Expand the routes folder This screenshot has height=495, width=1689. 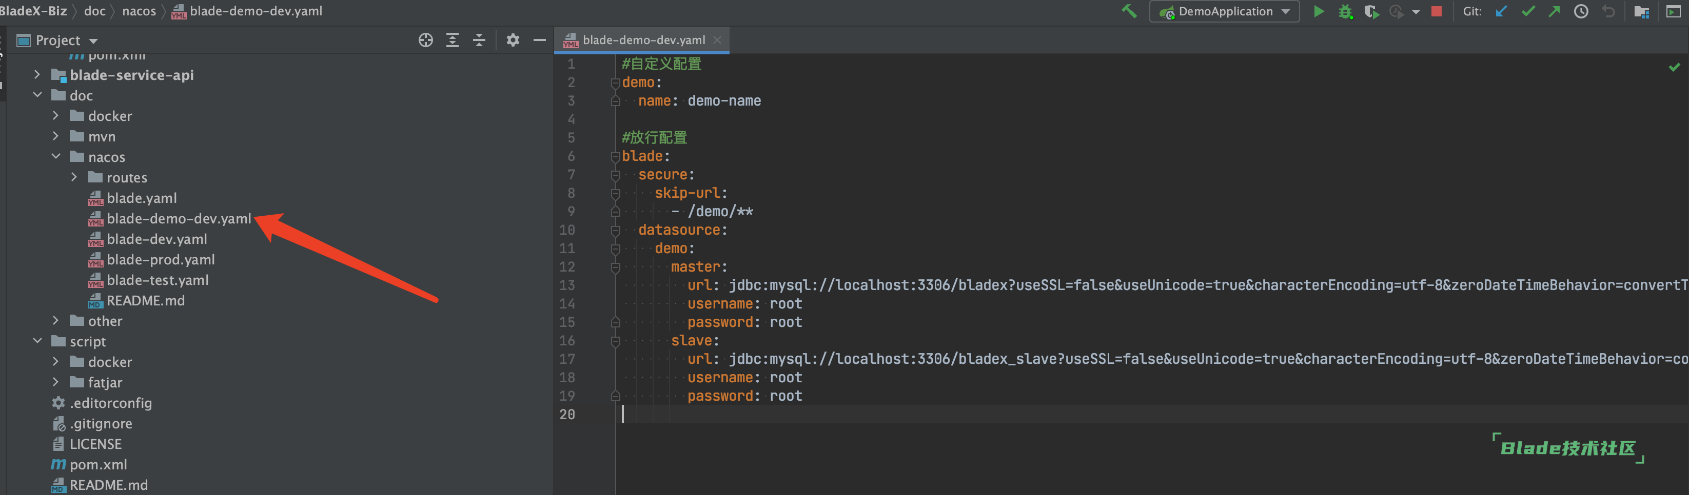coord(74,177)
